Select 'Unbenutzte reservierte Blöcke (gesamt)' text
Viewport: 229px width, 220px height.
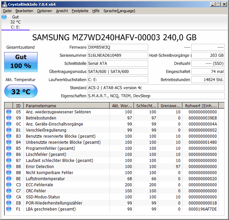click(63, 142)
